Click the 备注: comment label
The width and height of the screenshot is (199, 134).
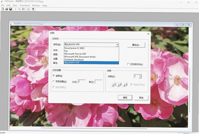click(x=55, y=63)
